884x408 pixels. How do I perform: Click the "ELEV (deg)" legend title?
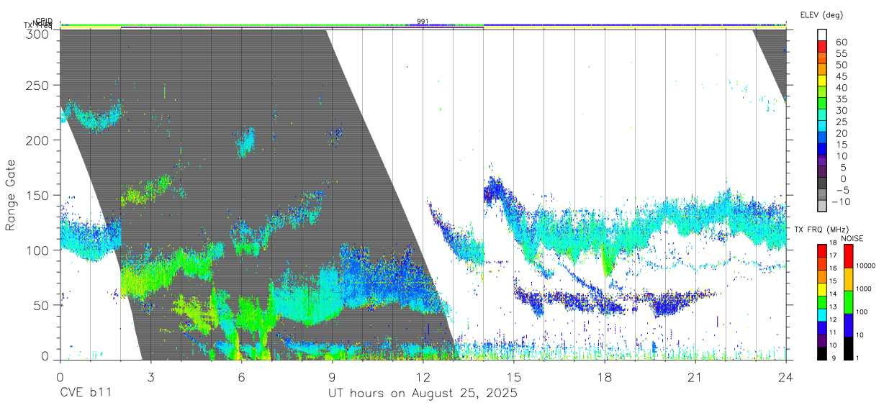pos(822,14)
